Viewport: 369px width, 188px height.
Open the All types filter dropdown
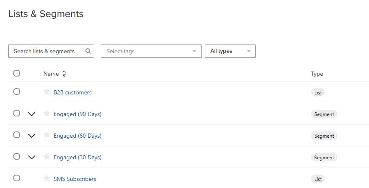(230, 51)
